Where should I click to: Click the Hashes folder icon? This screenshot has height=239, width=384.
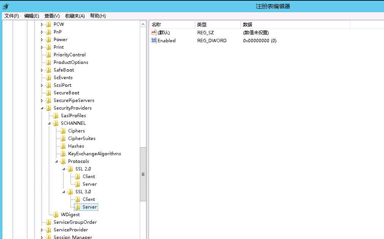click(x=63, y=146)
